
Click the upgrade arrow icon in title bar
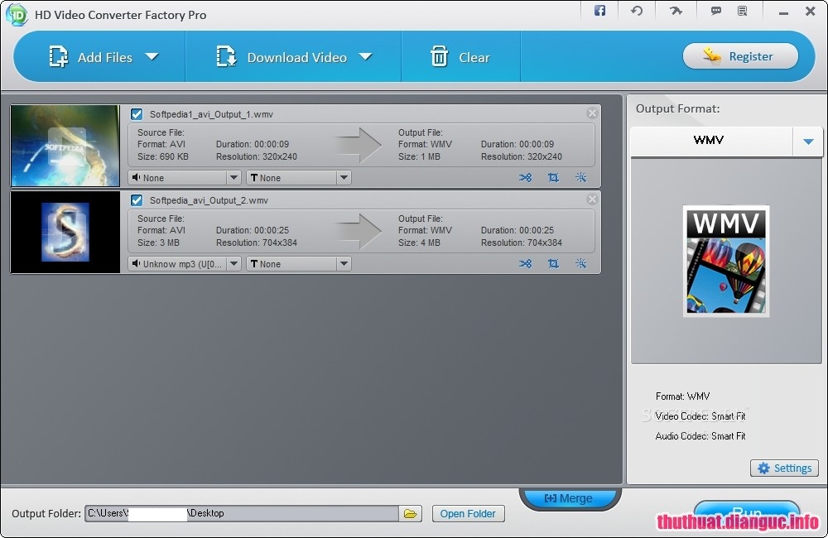click(x=676, y=11)
